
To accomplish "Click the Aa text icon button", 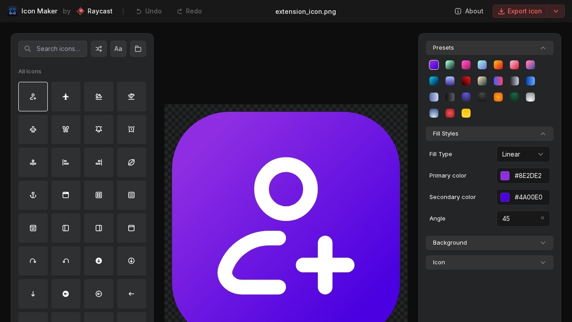I will click(x=118, y=49).
